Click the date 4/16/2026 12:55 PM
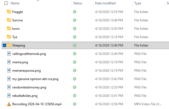The image size is (169, 109). click(x=109, y=12)
